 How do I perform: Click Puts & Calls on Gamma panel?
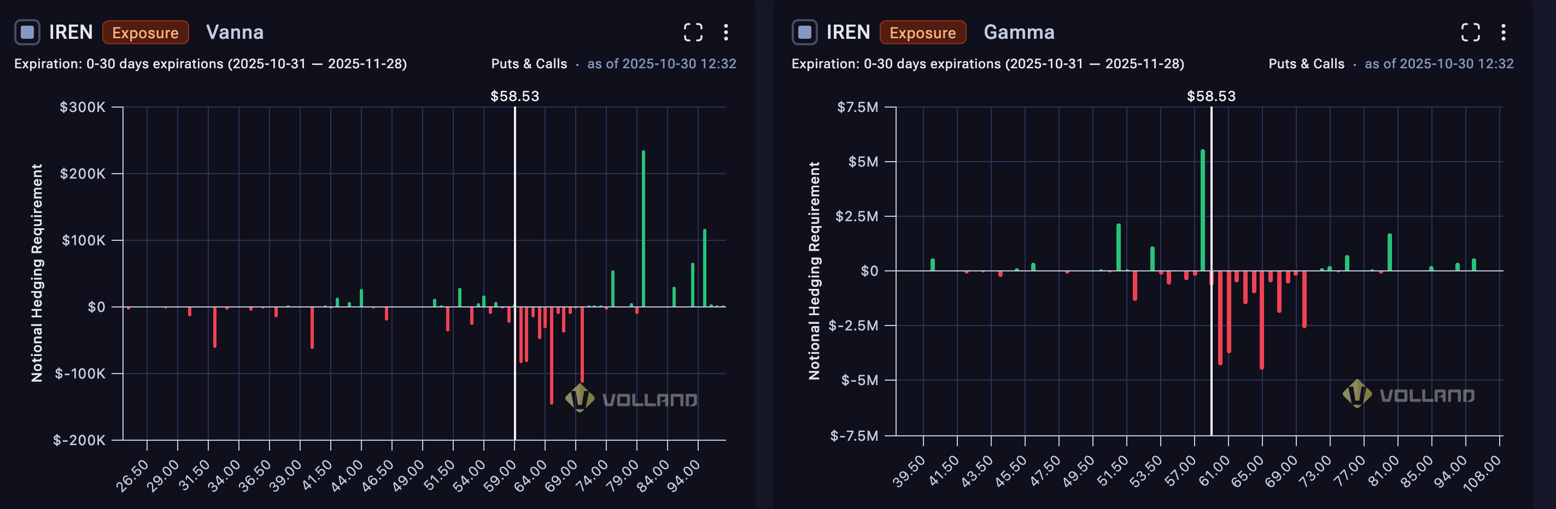click(x=1307, y=64)
